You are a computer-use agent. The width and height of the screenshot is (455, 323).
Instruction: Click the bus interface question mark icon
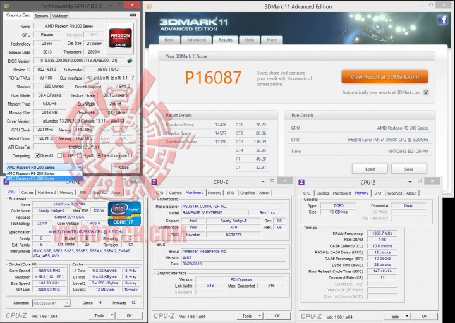coord(133,78)
